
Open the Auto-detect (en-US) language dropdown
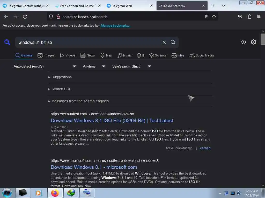pos(45,66)
